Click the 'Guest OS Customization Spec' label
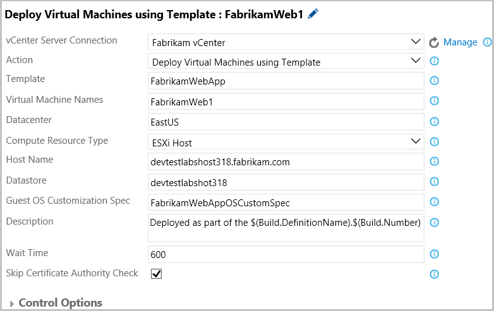 (68, 201)
